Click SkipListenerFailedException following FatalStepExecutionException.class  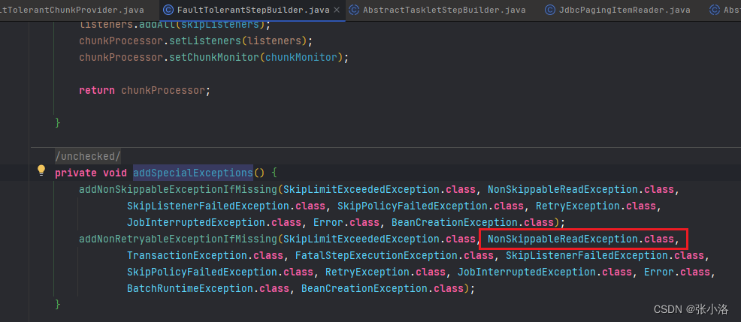point(587,255)
